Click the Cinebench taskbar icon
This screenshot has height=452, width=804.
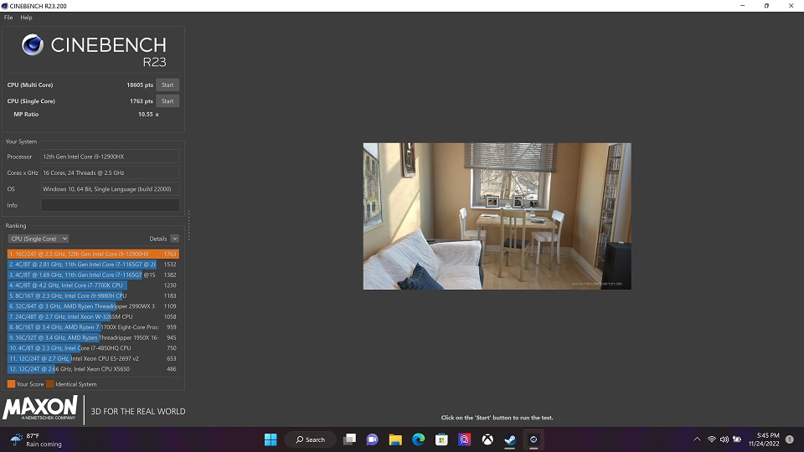point(533,439)
